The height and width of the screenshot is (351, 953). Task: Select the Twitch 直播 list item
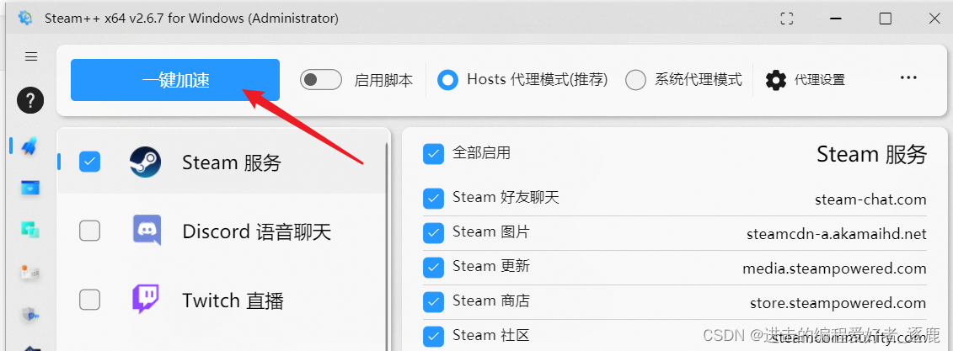tap(222, 300)
